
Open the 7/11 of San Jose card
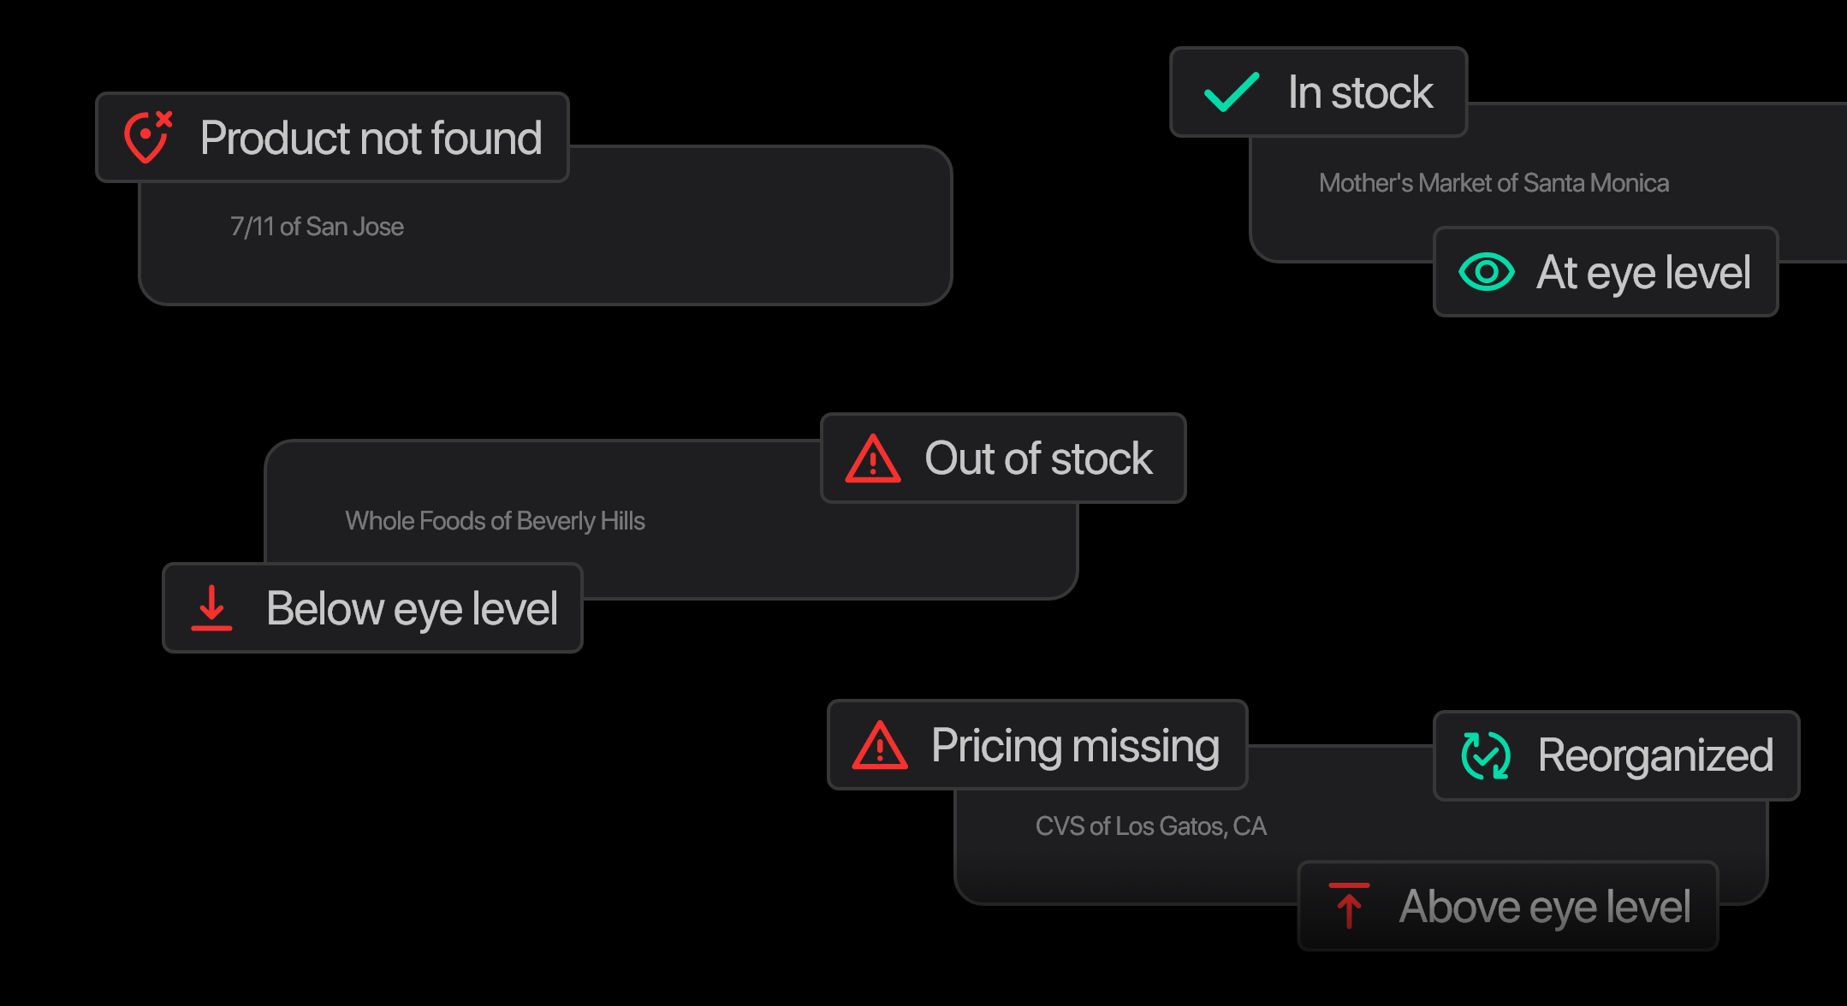(x=545, y=226)
